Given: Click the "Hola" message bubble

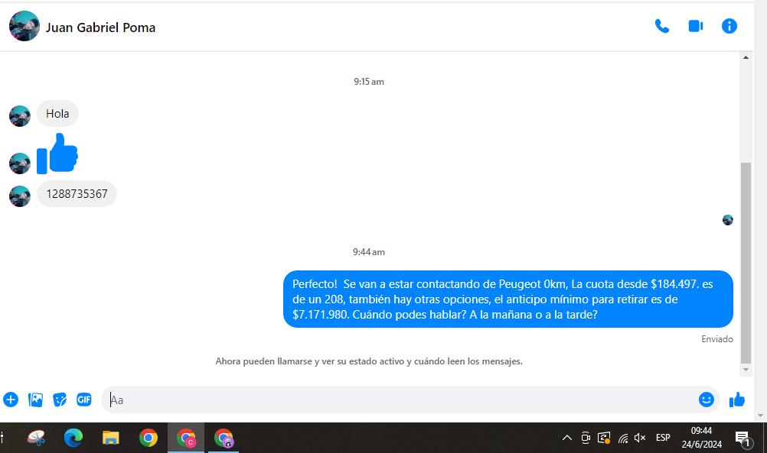Looking at the screenshot, I should pyautogui.click(x=57, y=114).
